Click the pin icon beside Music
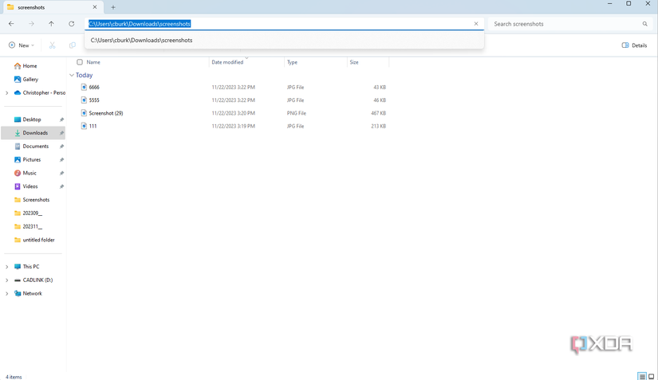The image size is (658, 380). pyautogui.click(x=61, y=174)
